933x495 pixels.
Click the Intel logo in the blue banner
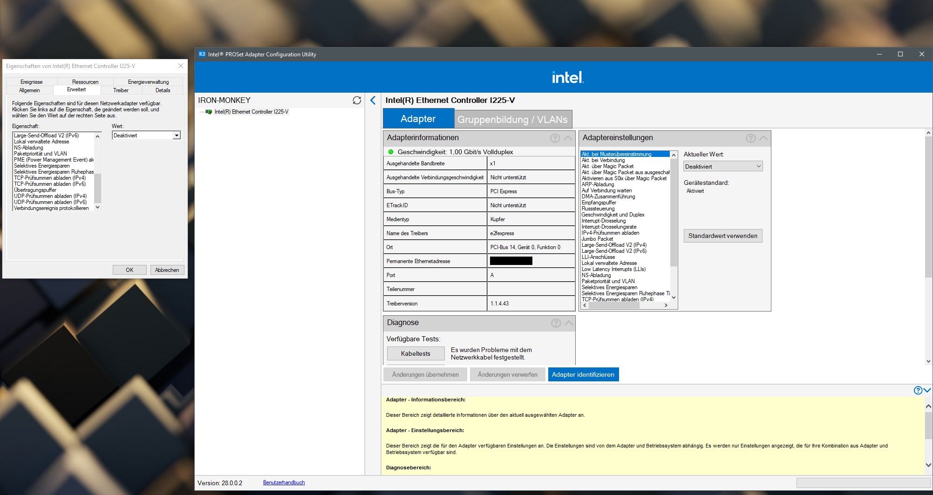567,77
